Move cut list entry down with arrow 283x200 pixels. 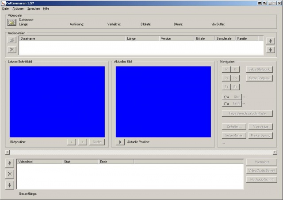coord(10,185)
